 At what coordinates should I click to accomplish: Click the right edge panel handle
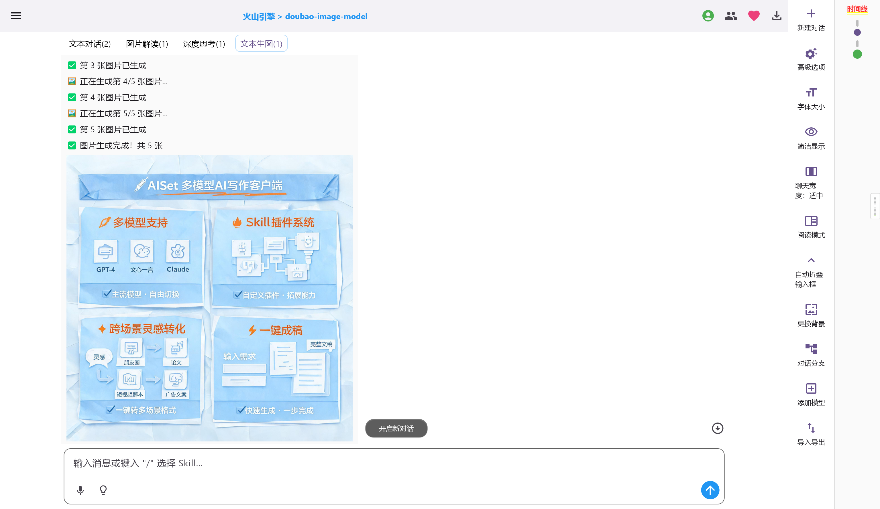(875, 206)
